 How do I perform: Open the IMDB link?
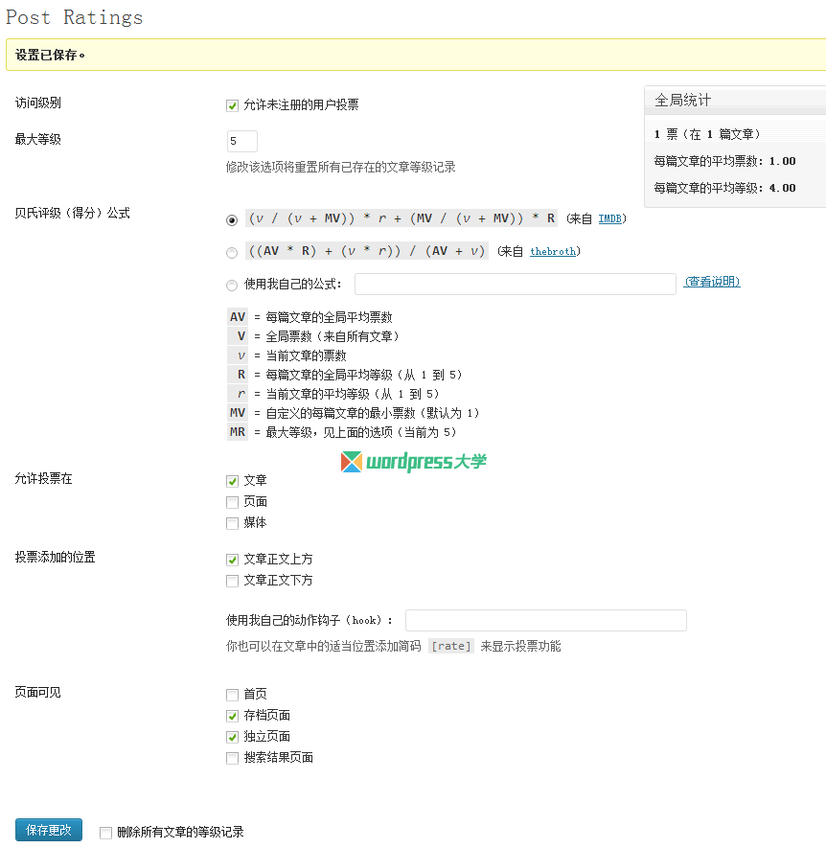(610, 219)
